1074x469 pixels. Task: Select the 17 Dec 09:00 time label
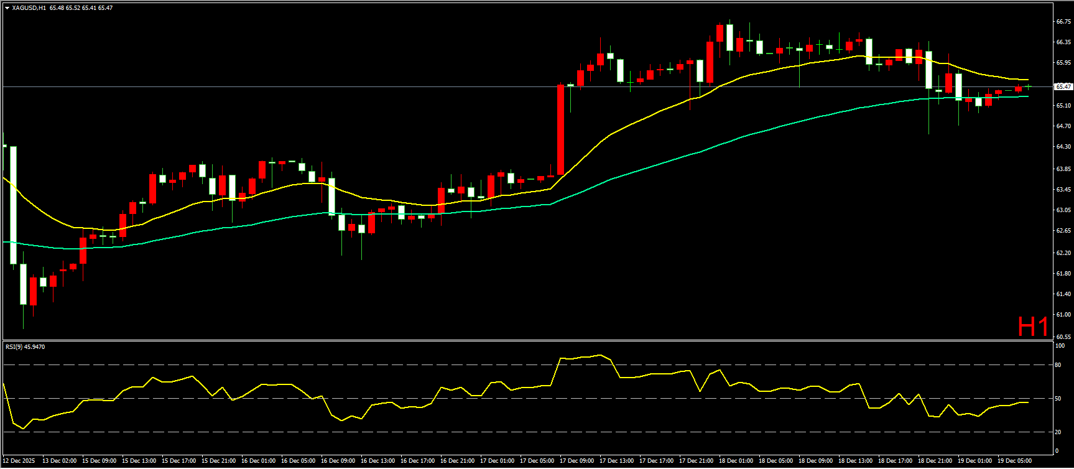576,461
